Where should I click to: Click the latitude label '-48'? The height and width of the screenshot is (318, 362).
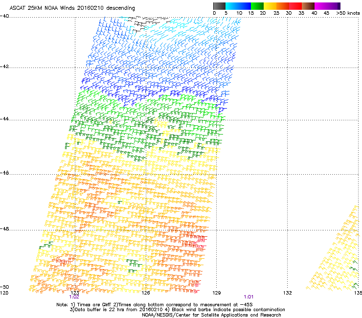pyautogui.click(x=4, y=228)
